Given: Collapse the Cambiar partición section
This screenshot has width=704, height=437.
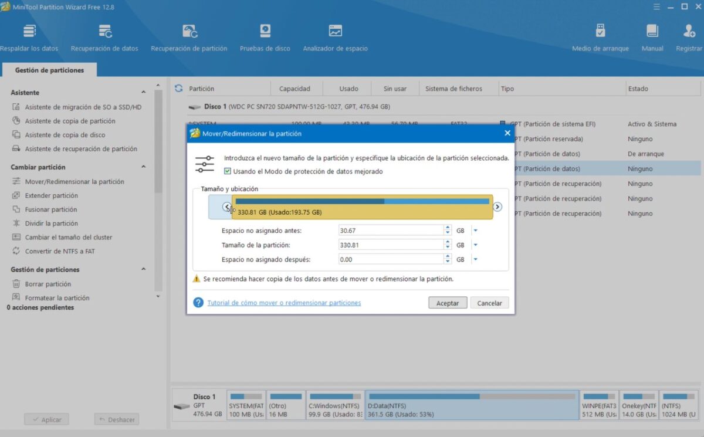Looking at the screenshot, I should [x=144, y=167].
